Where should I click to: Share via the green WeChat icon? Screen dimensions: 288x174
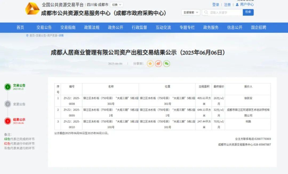(x=167, y=64)
